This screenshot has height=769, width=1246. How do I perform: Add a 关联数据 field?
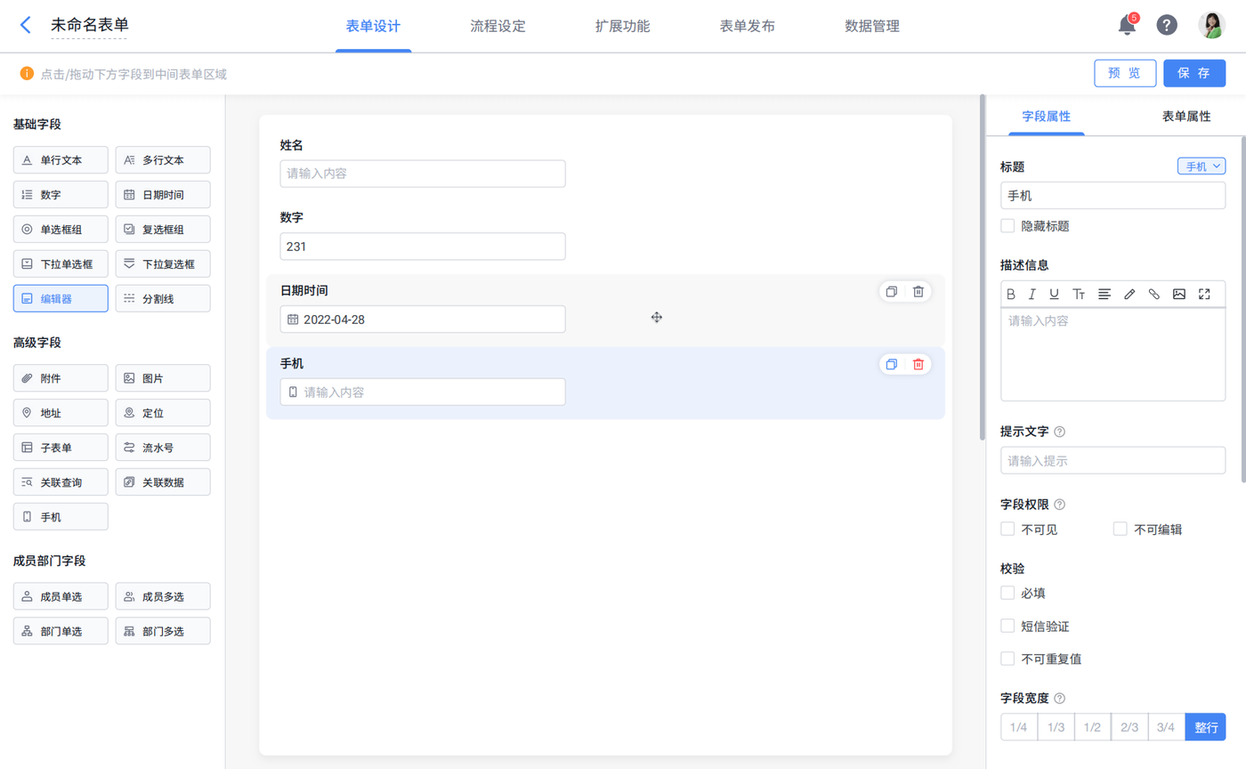(x=163, y=482)
